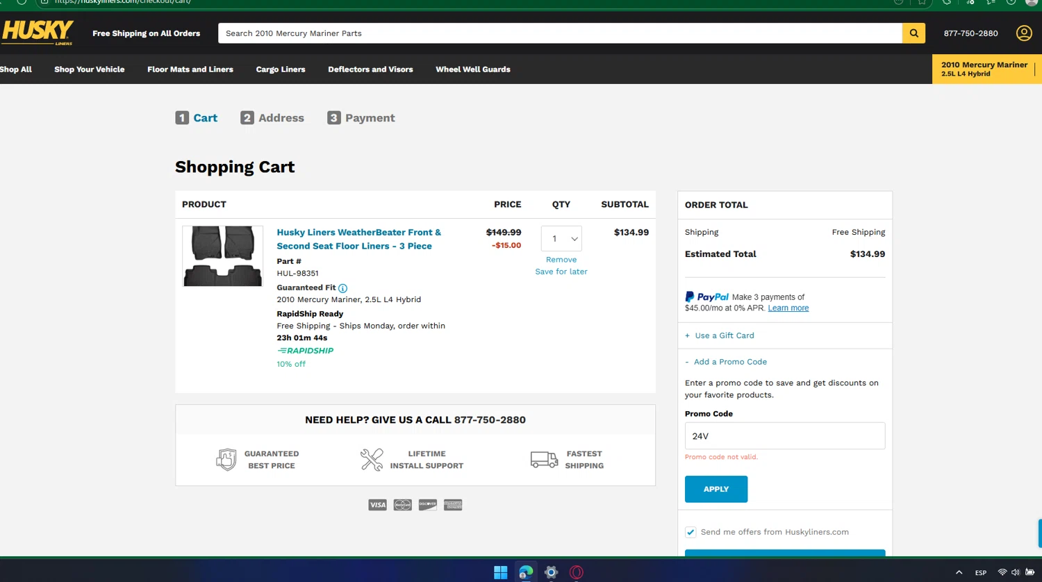
Task: Open Floor Mats and Liners menu
Action: coord(190,69)
